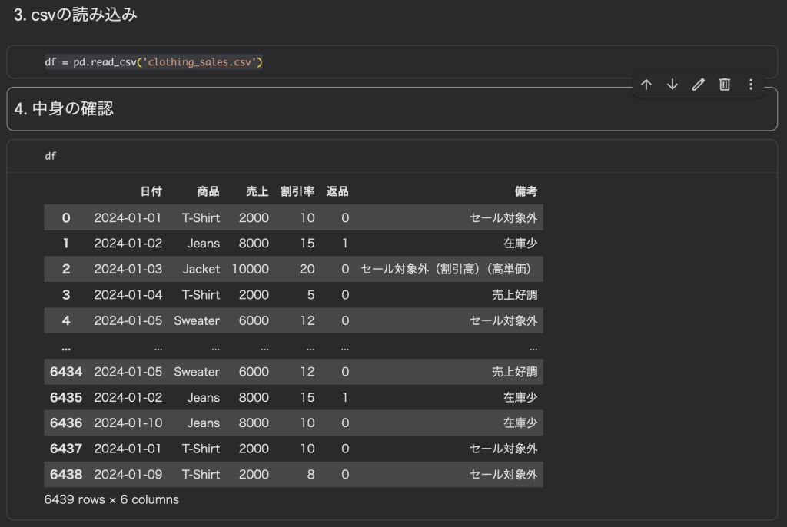Click the 日付 column header

pyautogui.click(x=151, y=191)
